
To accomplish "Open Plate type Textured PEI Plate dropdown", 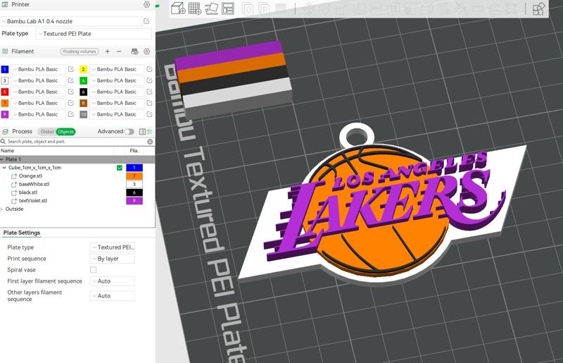I will click(94, 34).
